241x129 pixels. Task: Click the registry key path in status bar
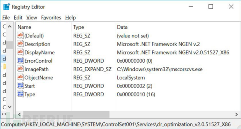[x=116, y=124]
